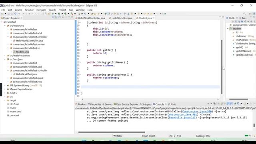Open the Refactor menu
Image resolution: width=256 pixels, height=144 pixels.
click(x=29, y=10)
